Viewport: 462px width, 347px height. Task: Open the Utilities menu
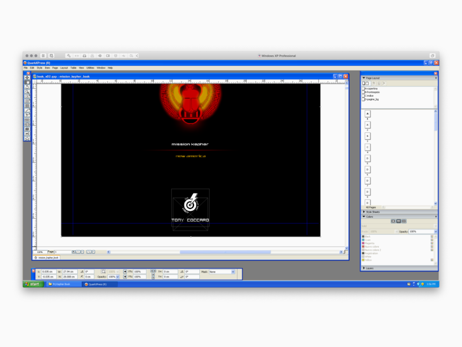(90, 68)
